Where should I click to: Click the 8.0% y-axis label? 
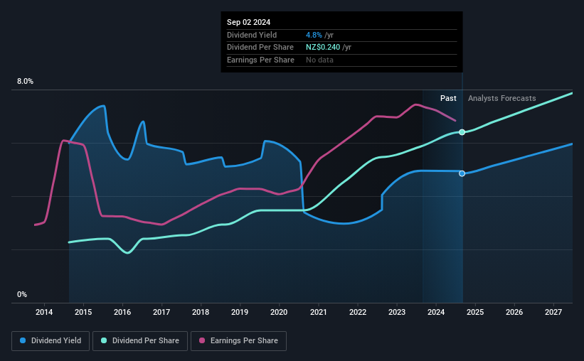pos(25,82)
